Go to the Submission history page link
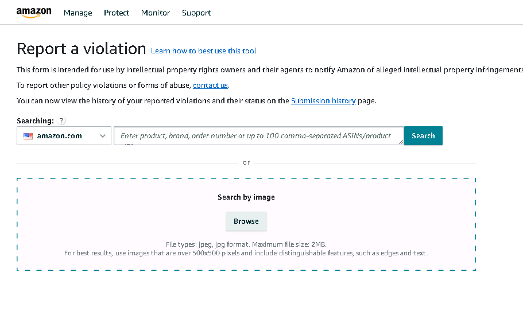 pyautogui.click(x=323, y=100)
